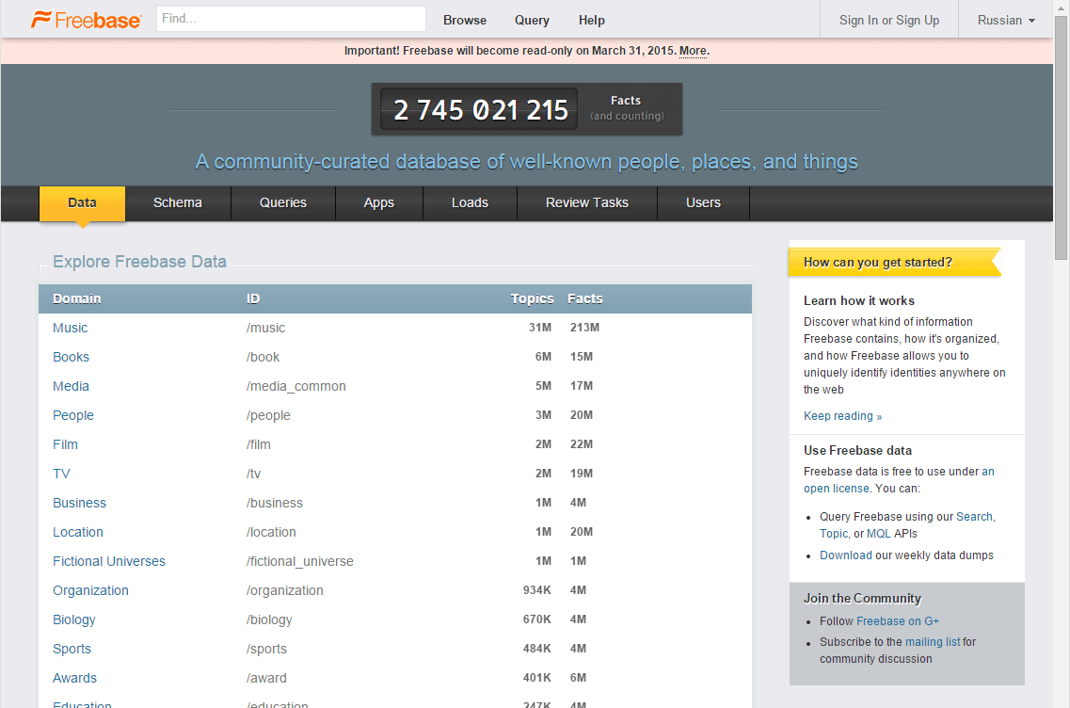Open the Music domain link
This screenshot has height=708, width=1070.
(x=71, y=328)
